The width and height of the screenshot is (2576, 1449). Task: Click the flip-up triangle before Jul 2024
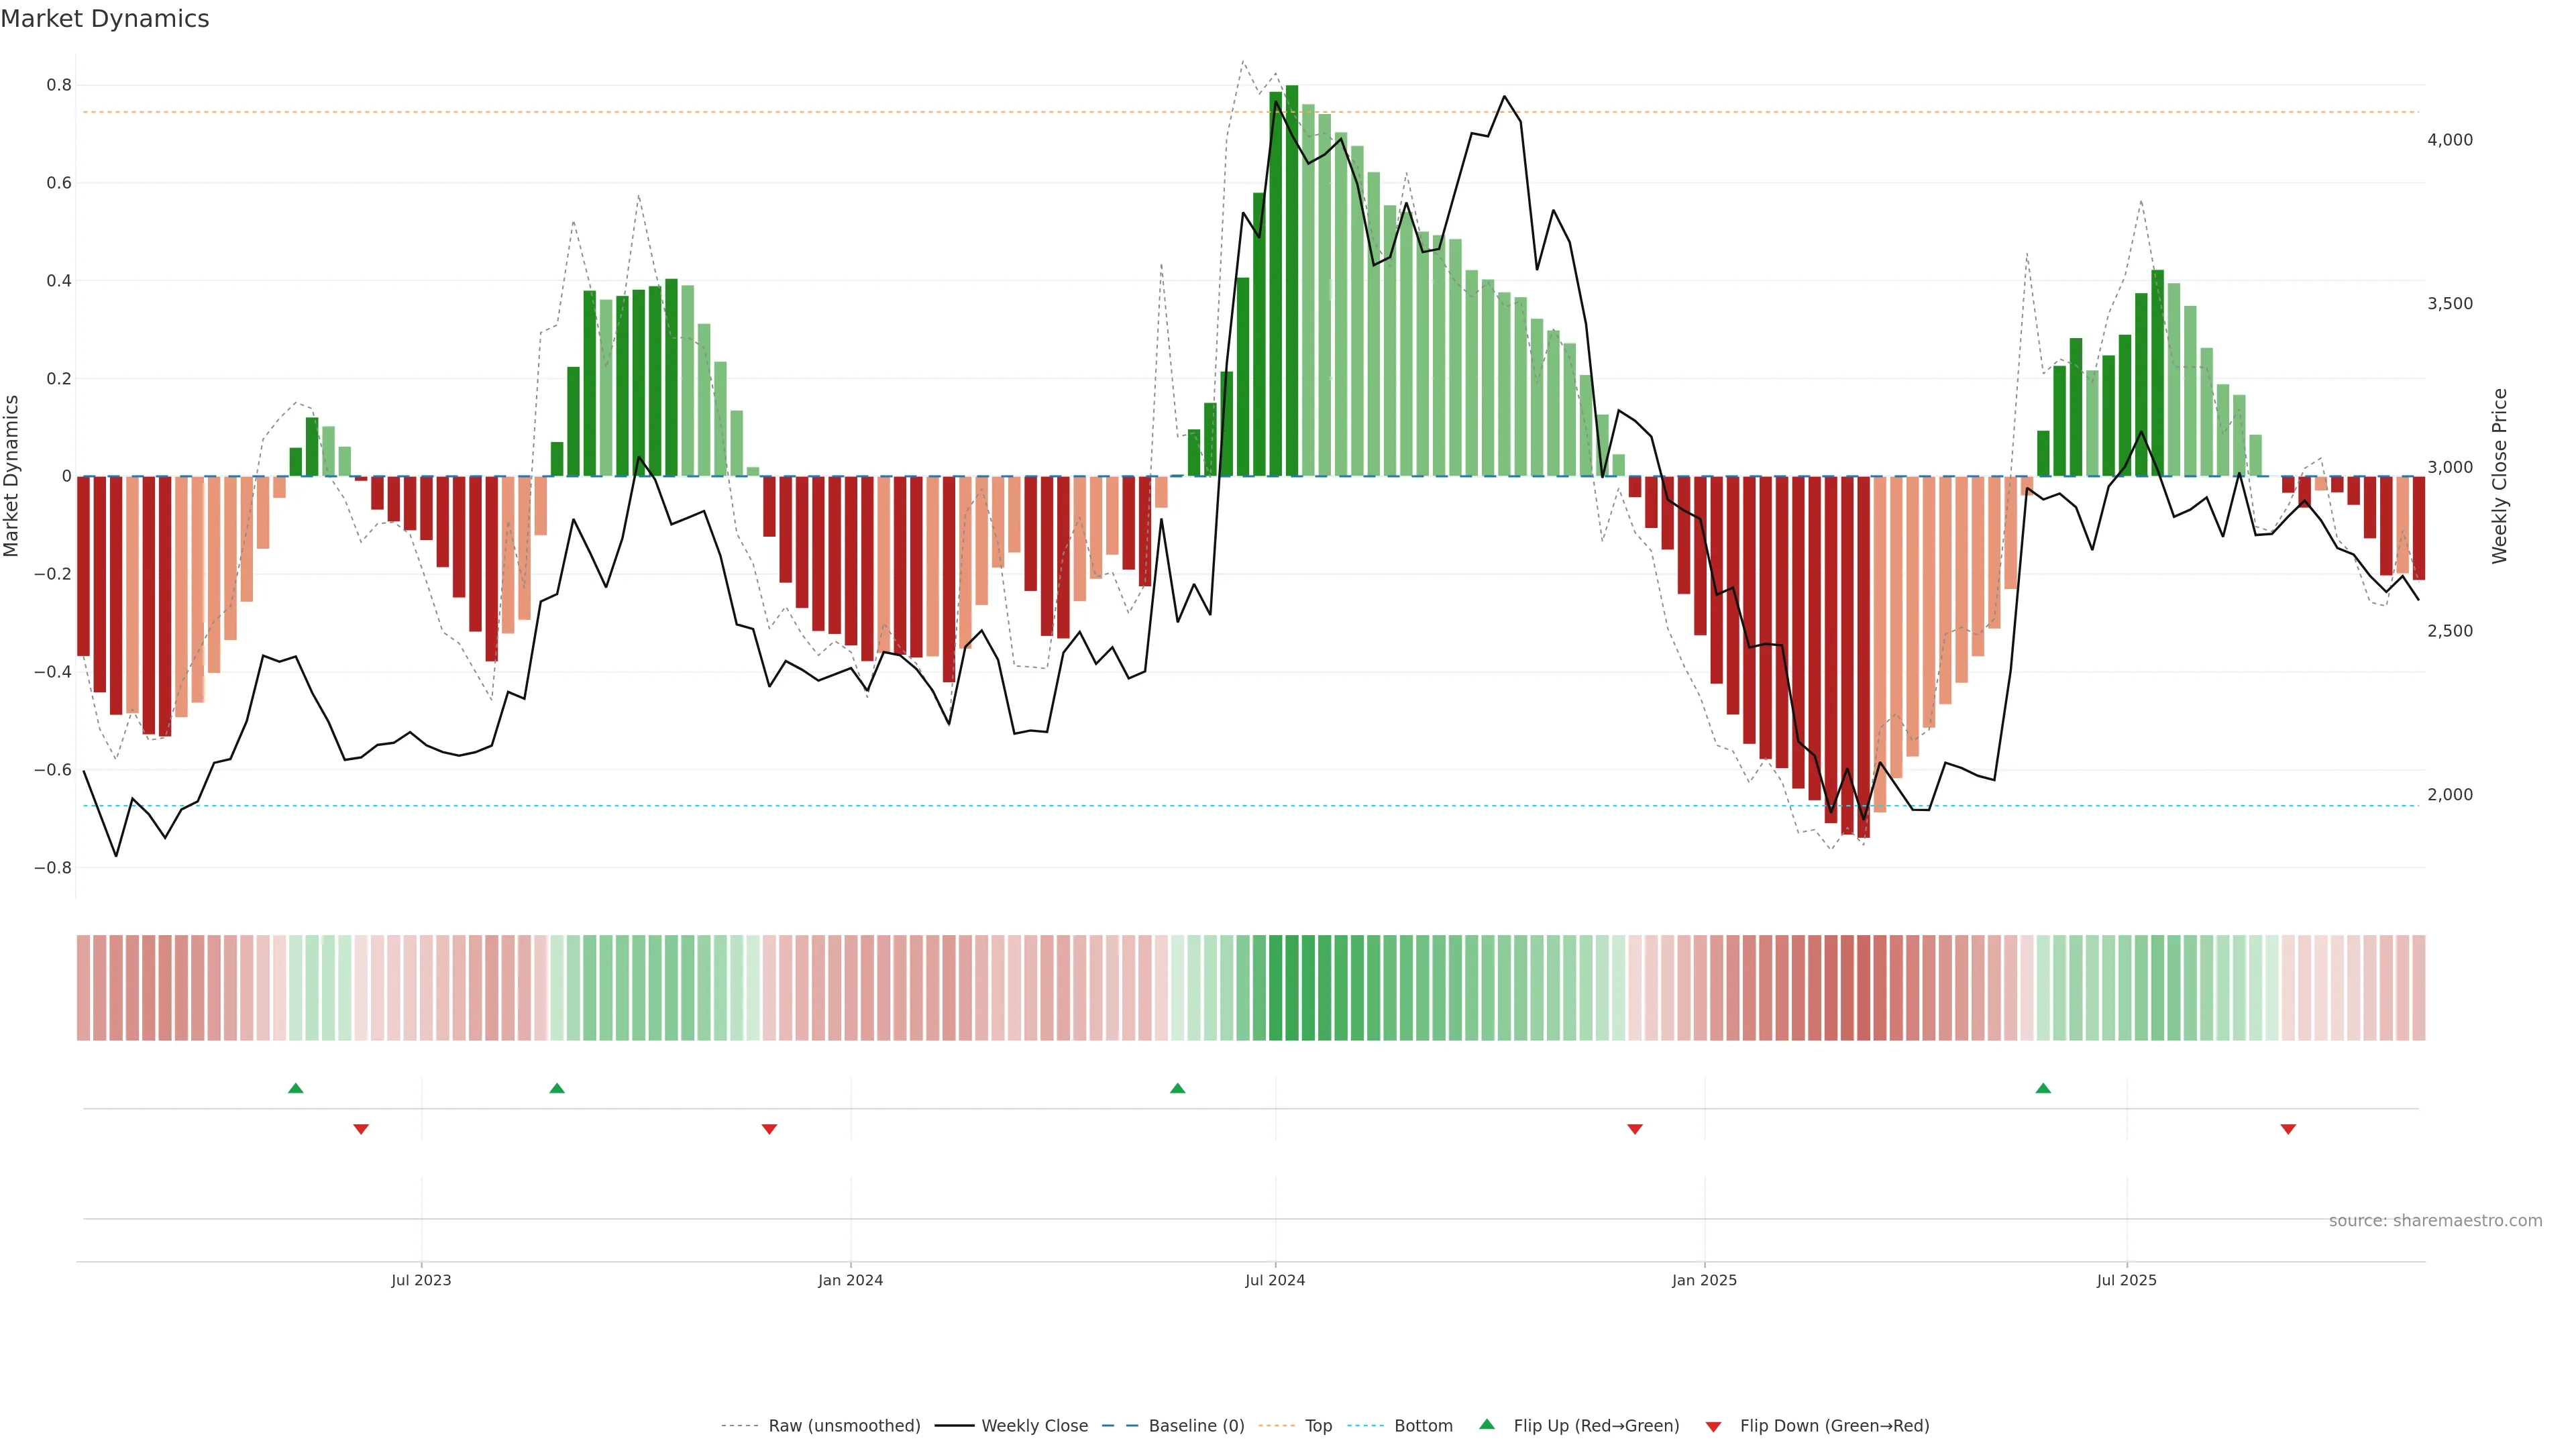(1177, 1088)
